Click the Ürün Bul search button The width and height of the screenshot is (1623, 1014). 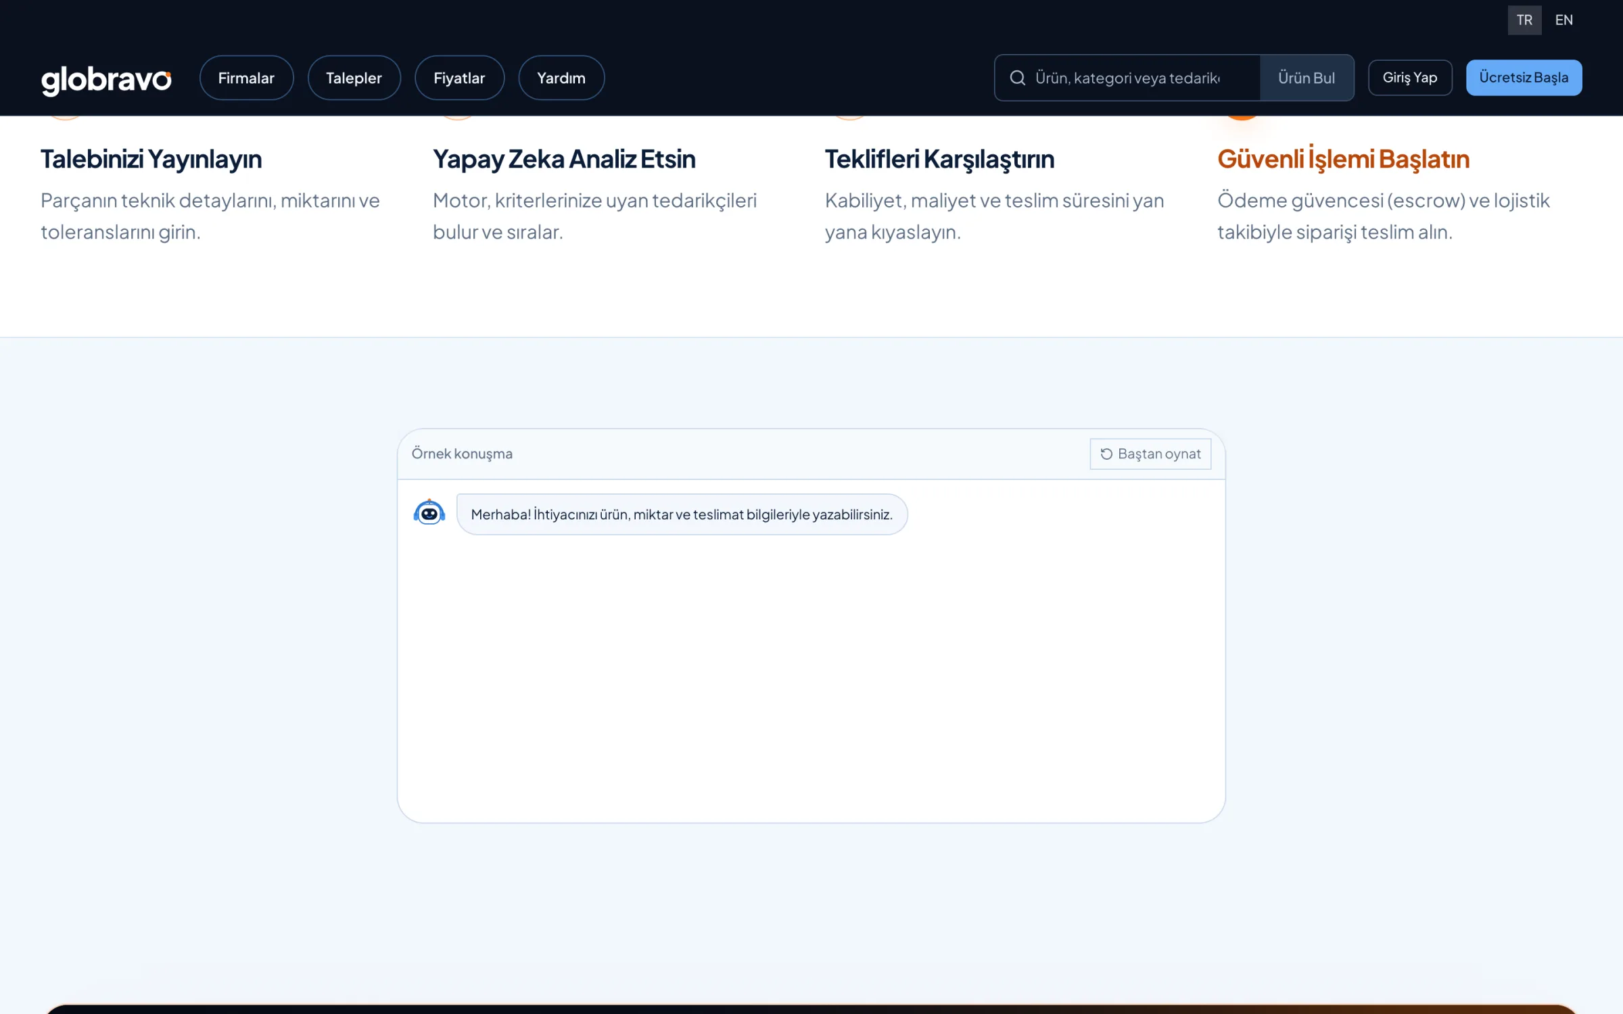1307,78
